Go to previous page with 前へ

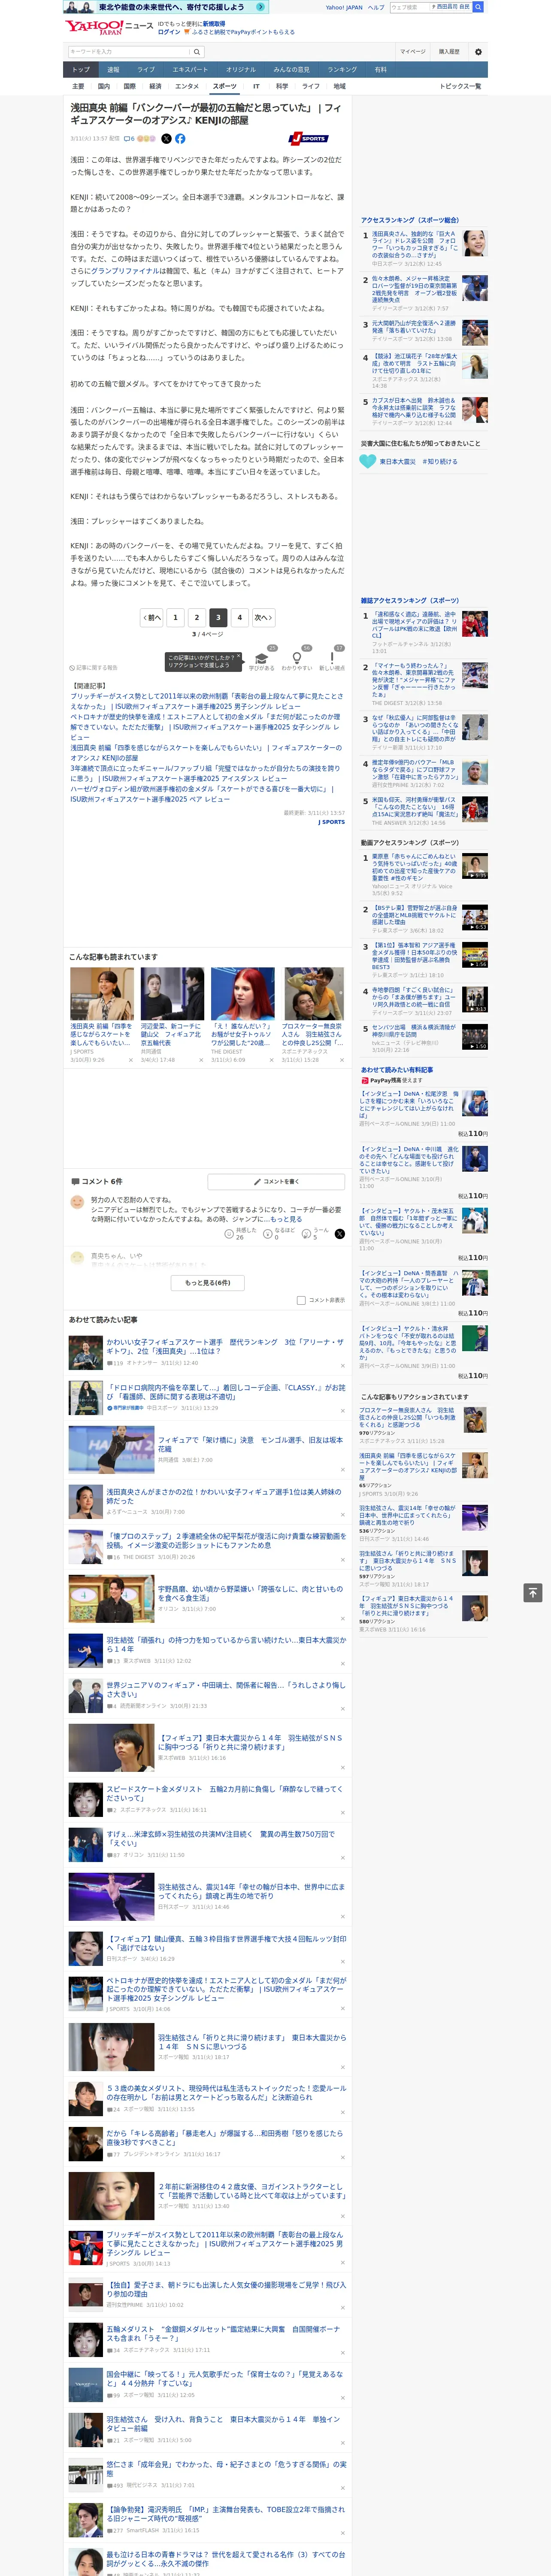(x=151, y=617)
